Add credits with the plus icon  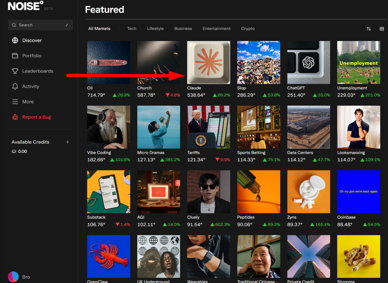pos(68,142)
